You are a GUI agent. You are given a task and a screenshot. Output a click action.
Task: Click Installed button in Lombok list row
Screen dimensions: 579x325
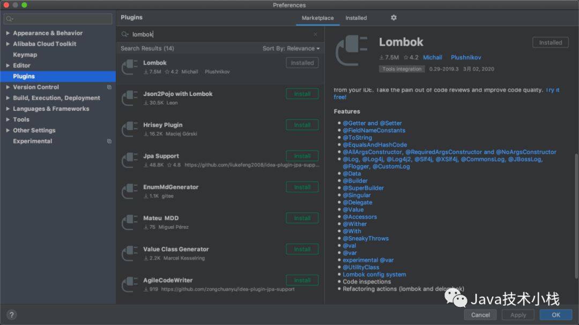tap(302, 63)
